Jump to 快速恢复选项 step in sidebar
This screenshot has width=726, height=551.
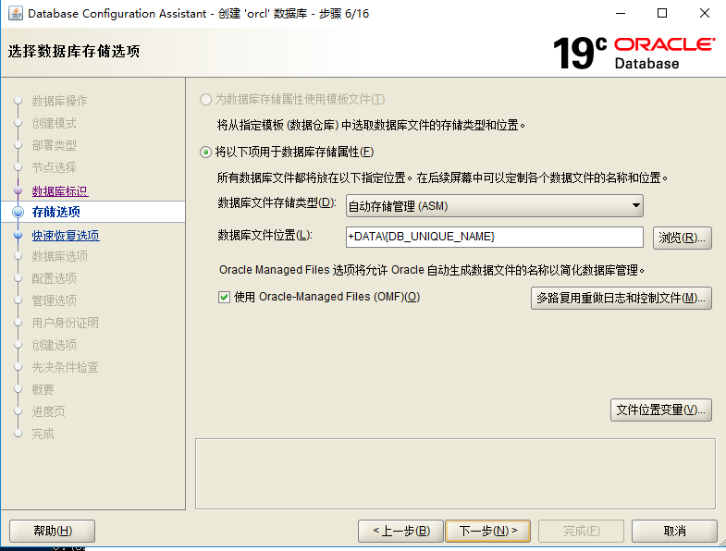point(65,236)
